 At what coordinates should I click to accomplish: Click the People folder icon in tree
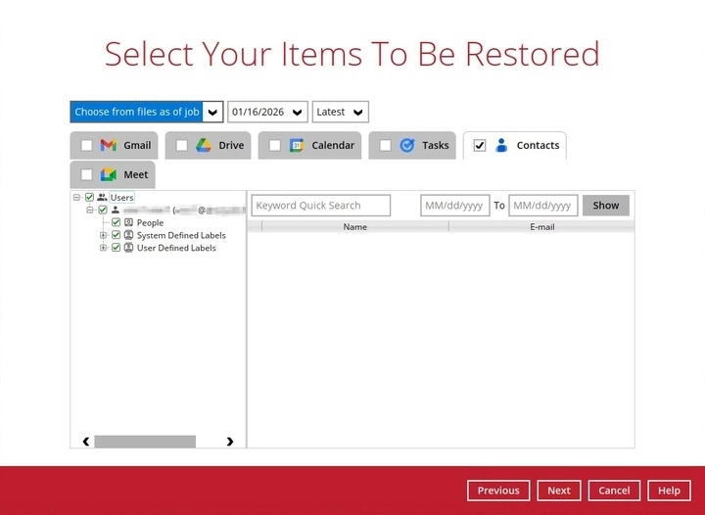[128, 223]
